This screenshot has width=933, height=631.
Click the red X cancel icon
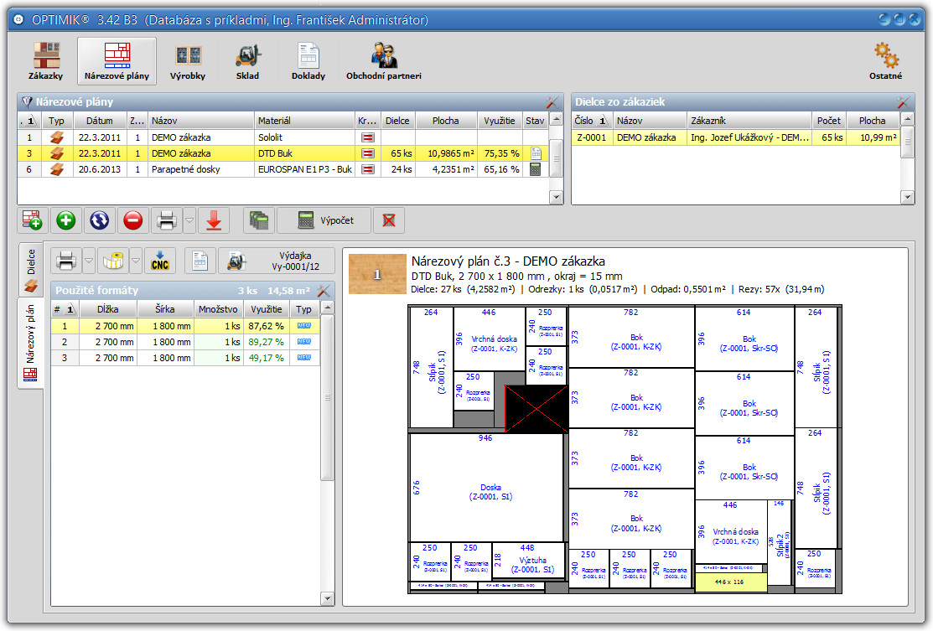point(389,220)
